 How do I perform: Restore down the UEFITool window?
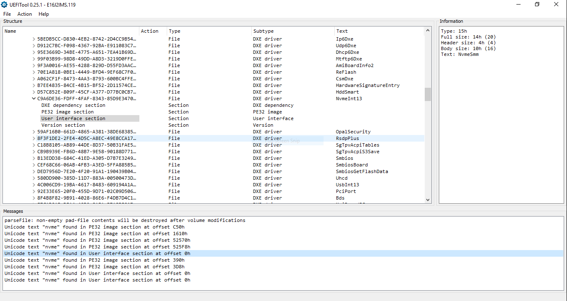pos(537,5)
